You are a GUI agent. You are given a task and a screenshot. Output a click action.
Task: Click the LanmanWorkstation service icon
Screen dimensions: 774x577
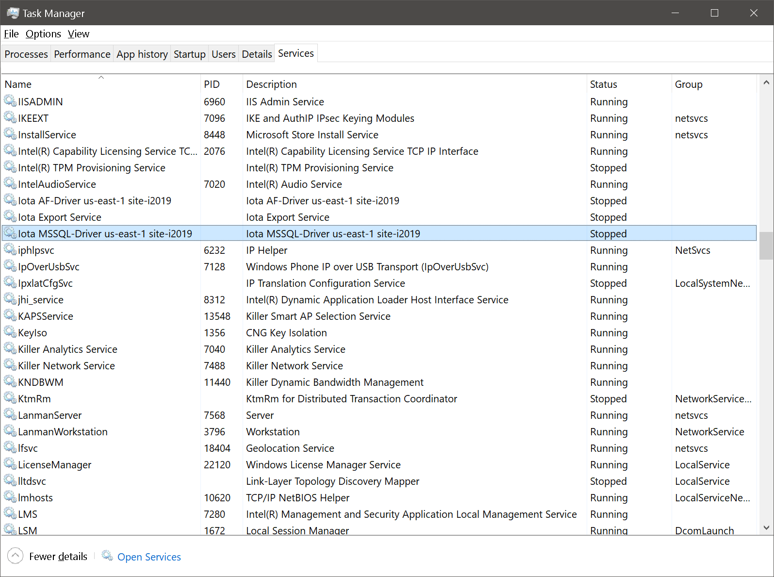[x=10, y=431]
